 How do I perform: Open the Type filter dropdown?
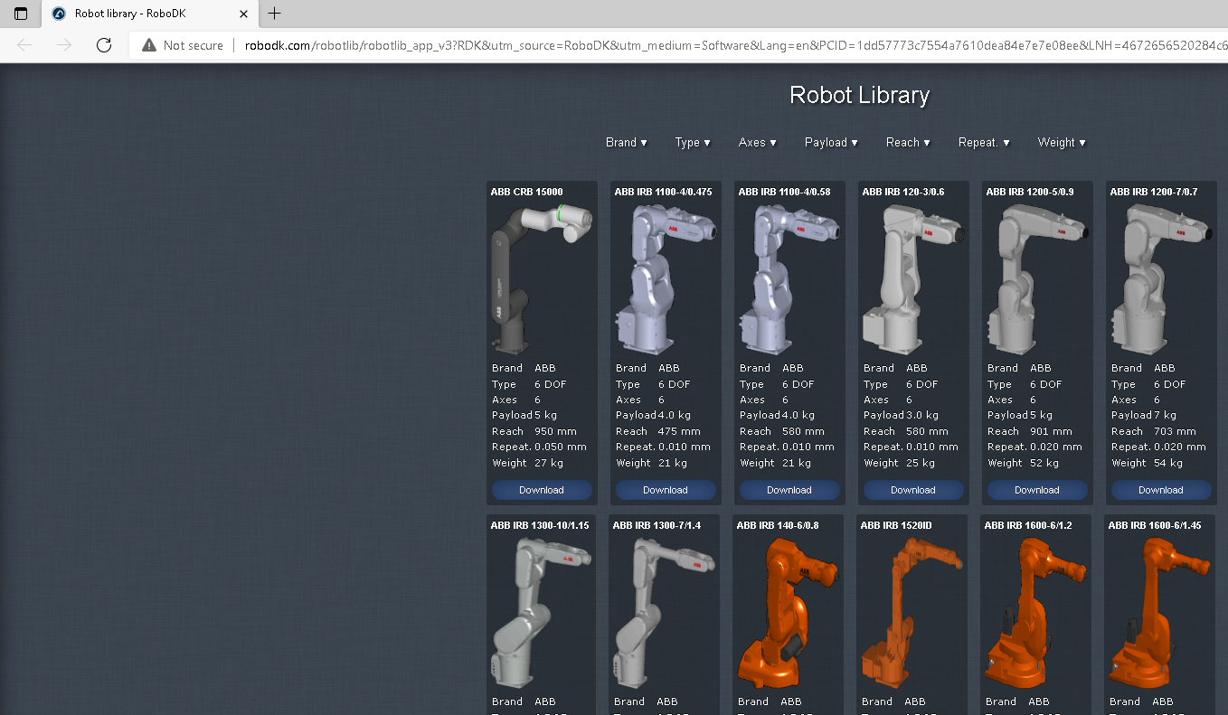tap(693, 142)
